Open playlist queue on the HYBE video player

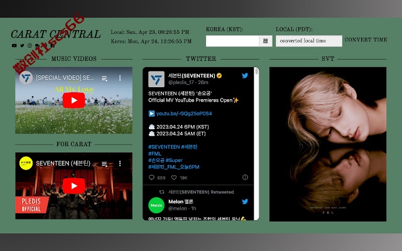pyautogui.click(x=104, y=164)
